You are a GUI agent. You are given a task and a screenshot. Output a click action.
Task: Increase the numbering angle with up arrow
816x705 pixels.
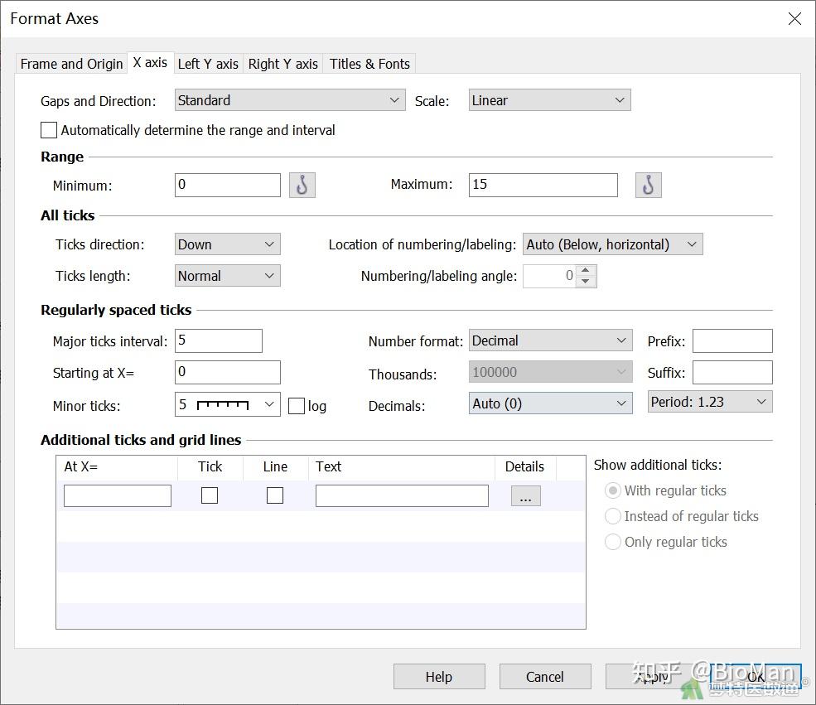586,270
